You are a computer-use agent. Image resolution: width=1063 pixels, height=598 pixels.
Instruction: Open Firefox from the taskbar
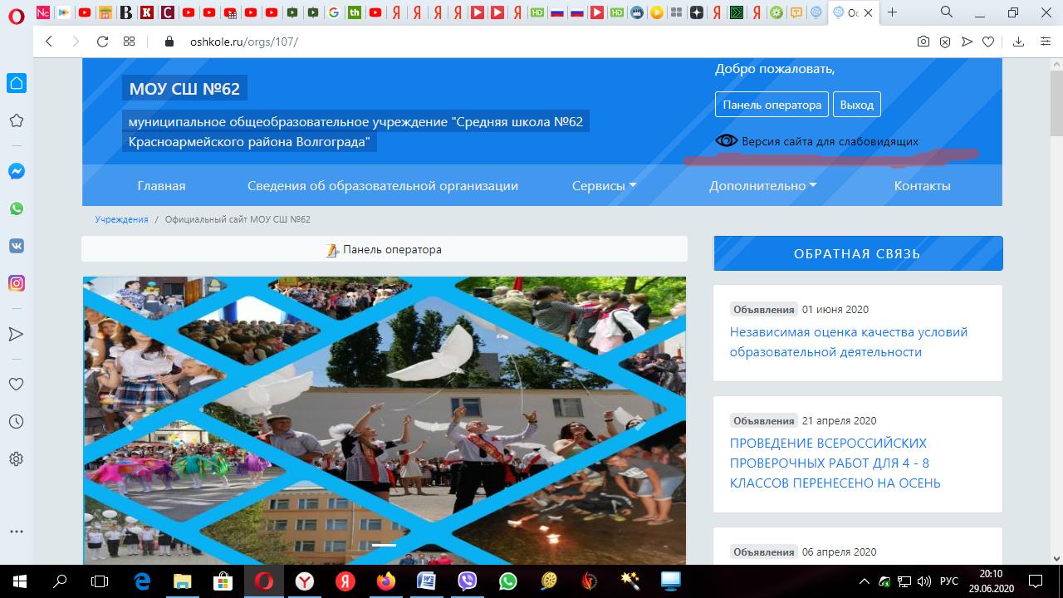pyautogui.click(x=386, y=581)
